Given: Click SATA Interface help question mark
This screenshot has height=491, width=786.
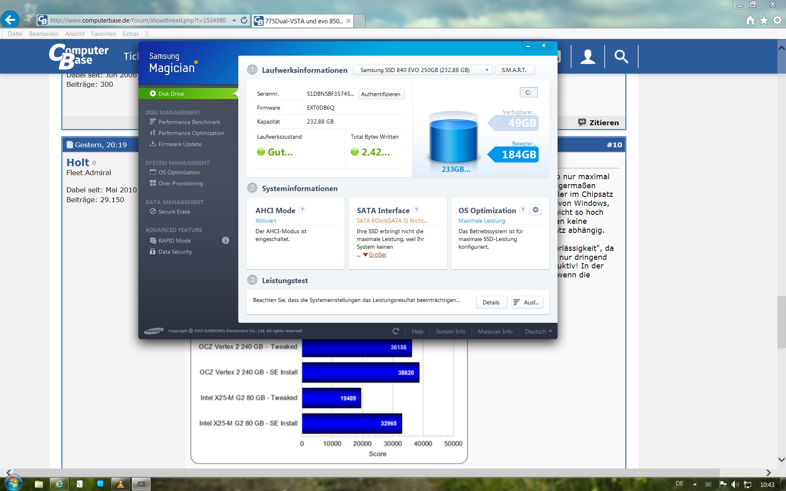Looking at the screenshot, I should 416,210.
